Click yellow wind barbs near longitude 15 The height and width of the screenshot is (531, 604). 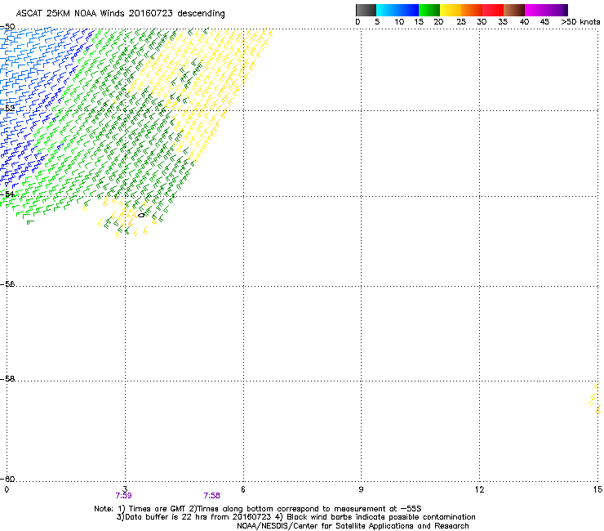595,398
